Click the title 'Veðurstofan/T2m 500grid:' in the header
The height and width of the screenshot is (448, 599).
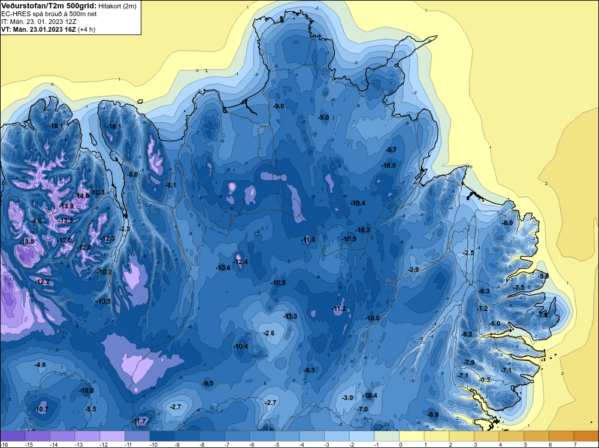coord(49,6)
